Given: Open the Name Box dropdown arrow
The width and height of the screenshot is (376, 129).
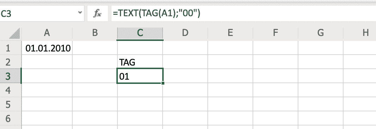Looking at the screenshot, I should point(80,12).
